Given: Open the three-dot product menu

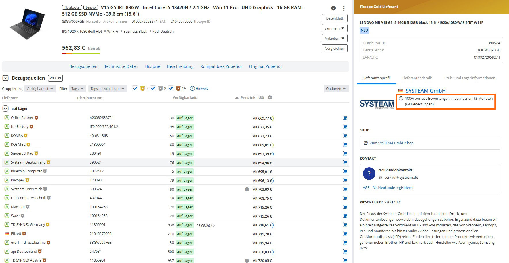Looking at the screenshot, I should click(344, 8).
